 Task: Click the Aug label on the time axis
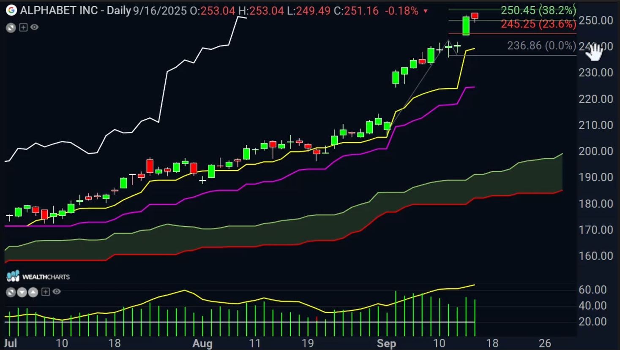[202, 343]
